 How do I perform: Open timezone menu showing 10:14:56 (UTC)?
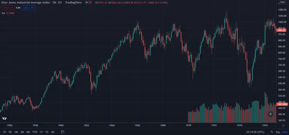pos(255,132)
